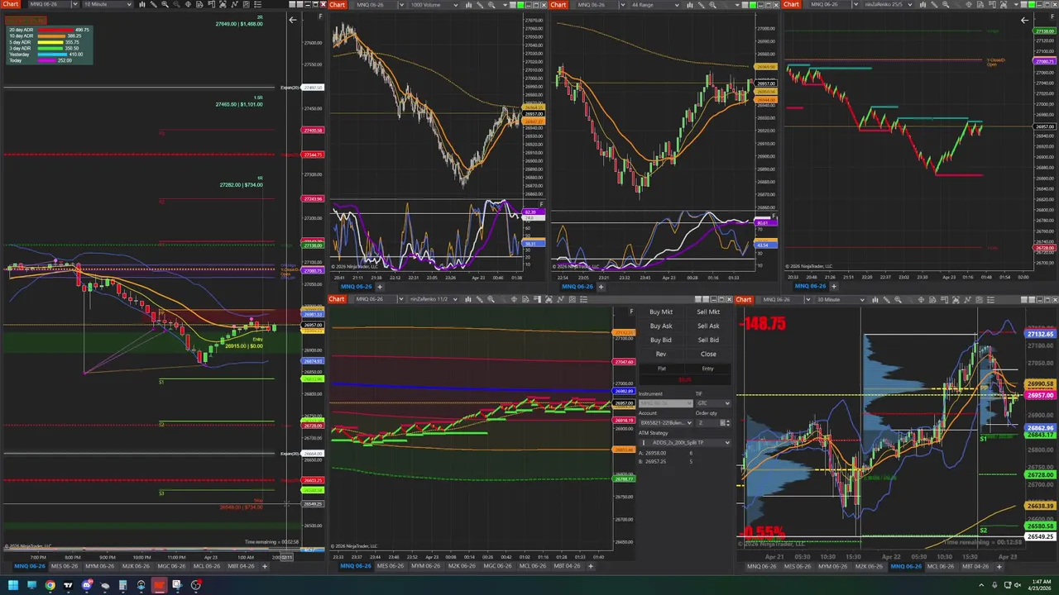Open drawing tools in 1000 Volume chart
This screenshot has width=1059, height=595.
click(x=480, y=5)
